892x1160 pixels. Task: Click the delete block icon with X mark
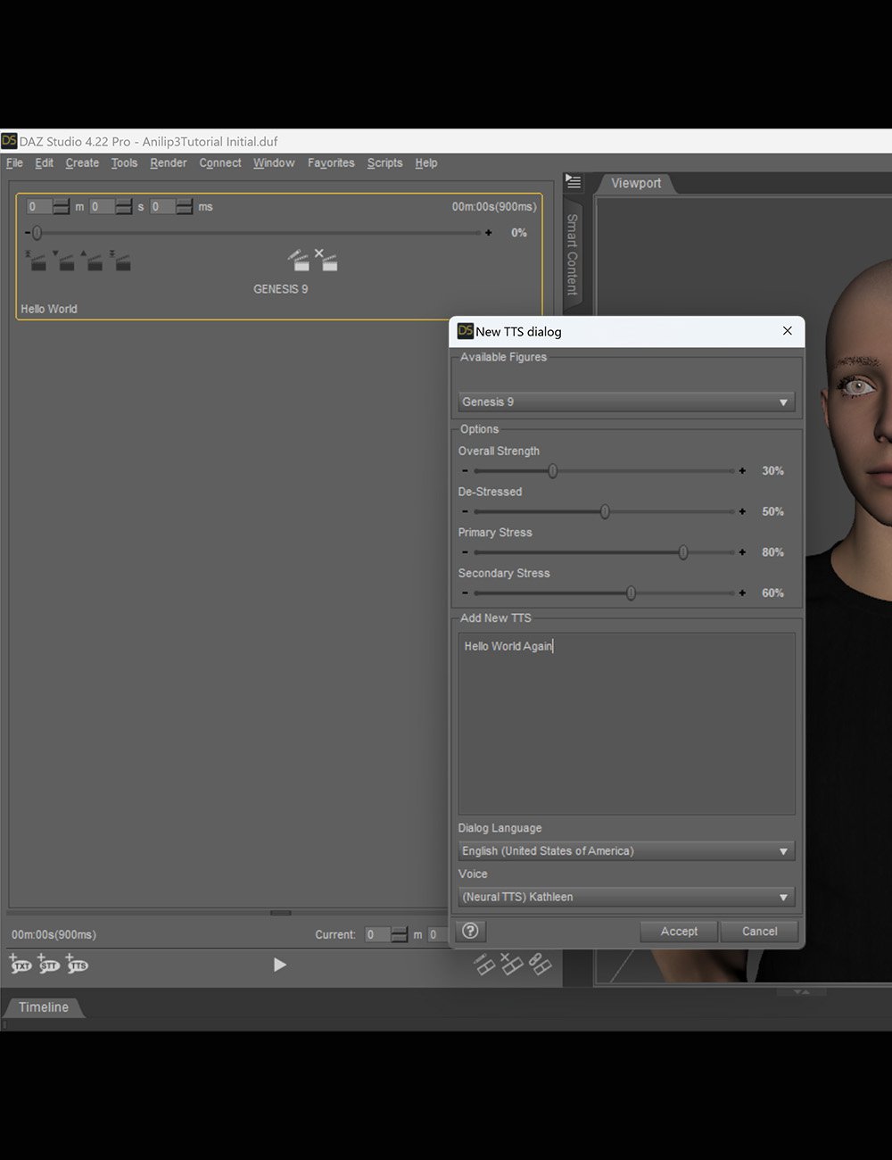click(511, 965)
